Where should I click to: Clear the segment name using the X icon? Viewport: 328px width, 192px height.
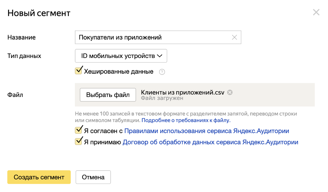click(x=234, y=37)
